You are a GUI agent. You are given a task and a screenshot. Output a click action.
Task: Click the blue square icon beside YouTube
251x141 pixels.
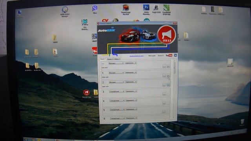click(x=175, y=55)
